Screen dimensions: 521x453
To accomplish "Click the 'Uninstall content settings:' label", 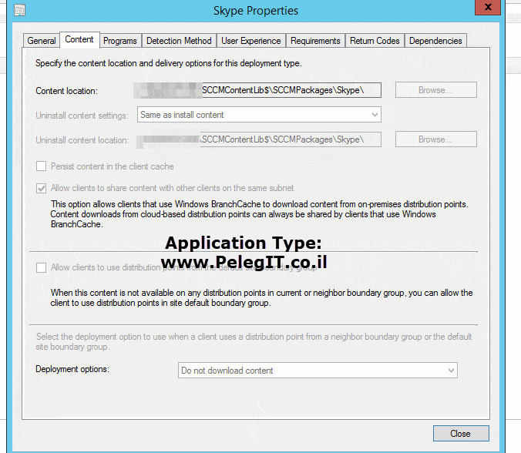I will [x=82, y=116].
